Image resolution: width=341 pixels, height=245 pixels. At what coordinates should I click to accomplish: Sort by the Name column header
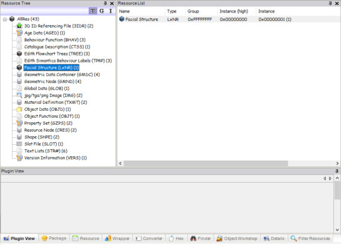(141, 11)
